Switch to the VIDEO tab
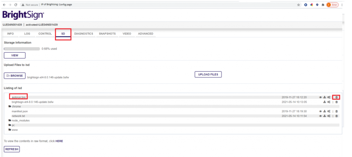Image resolution: width=352 pixels, height=157 pixels. click(x=127, y=34)
